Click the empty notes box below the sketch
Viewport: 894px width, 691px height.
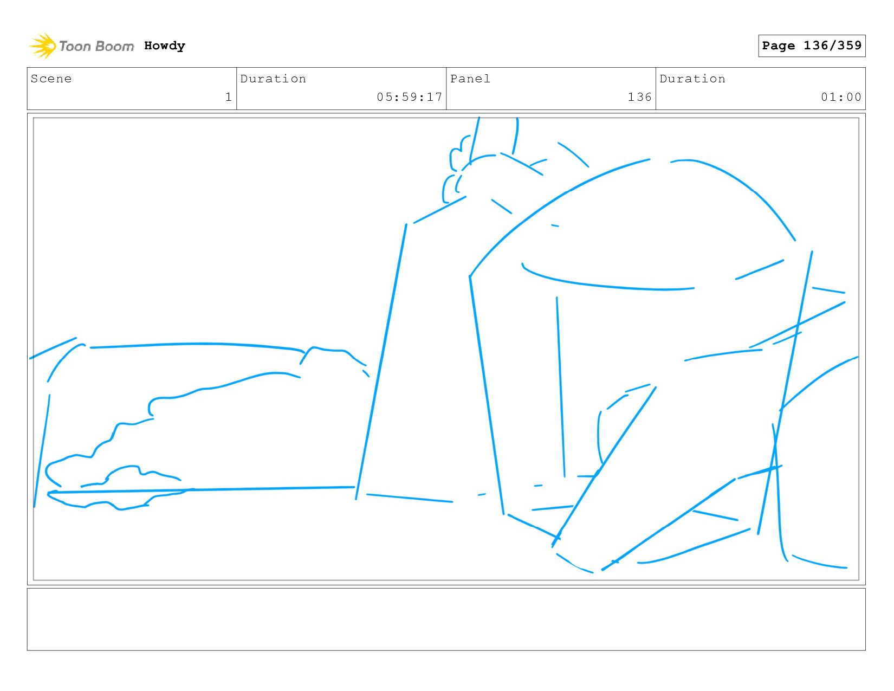pos(446,619)
